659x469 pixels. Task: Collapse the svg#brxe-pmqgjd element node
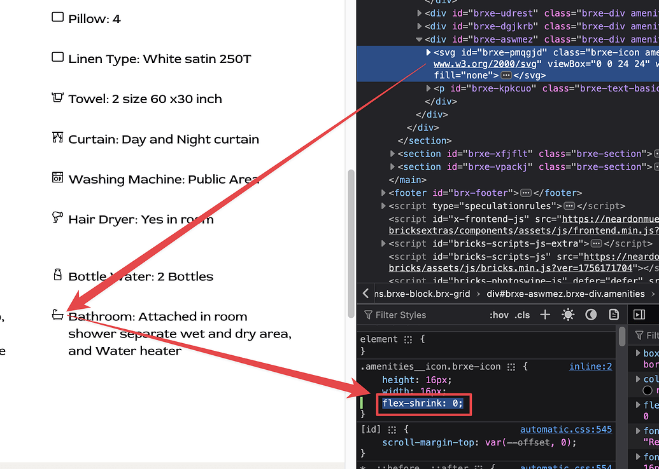coord(428,53)
